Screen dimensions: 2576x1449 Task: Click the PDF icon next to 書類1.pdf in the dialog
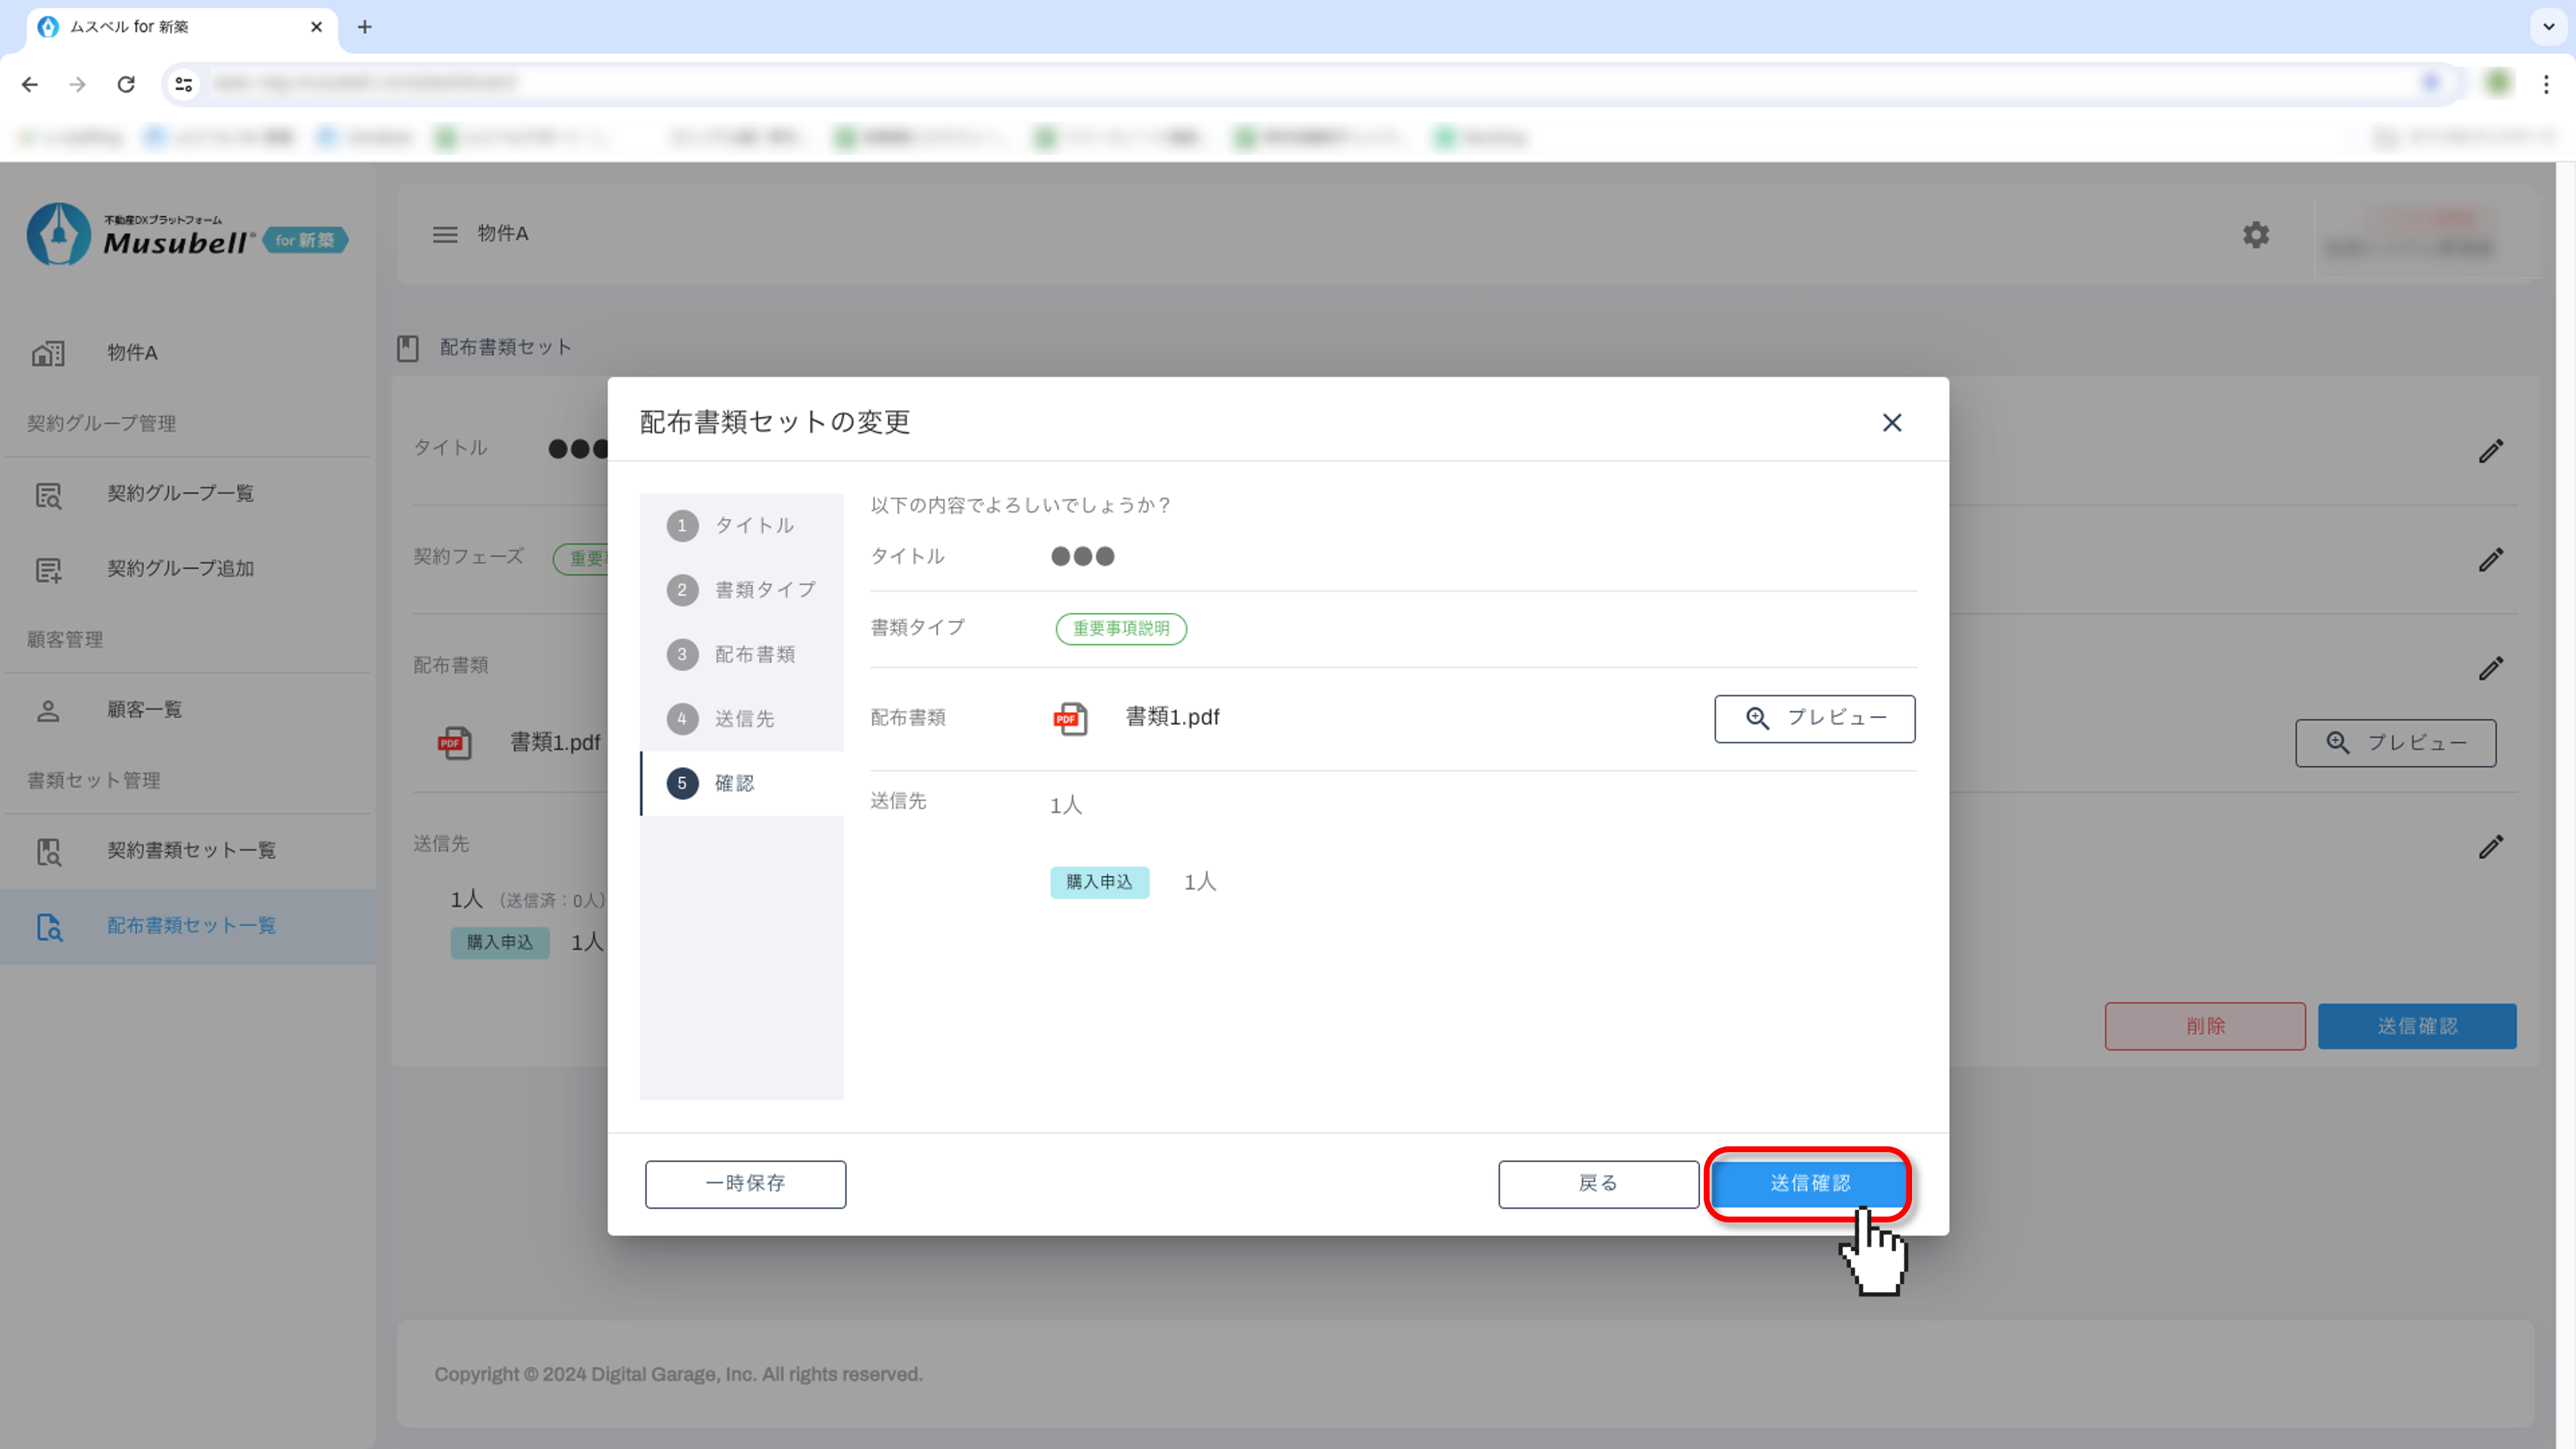(x=1069, y=718)
